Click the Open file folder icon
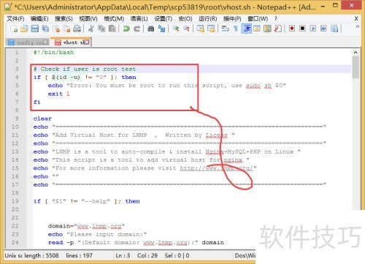Screen dimensions: 365x264 24,29
